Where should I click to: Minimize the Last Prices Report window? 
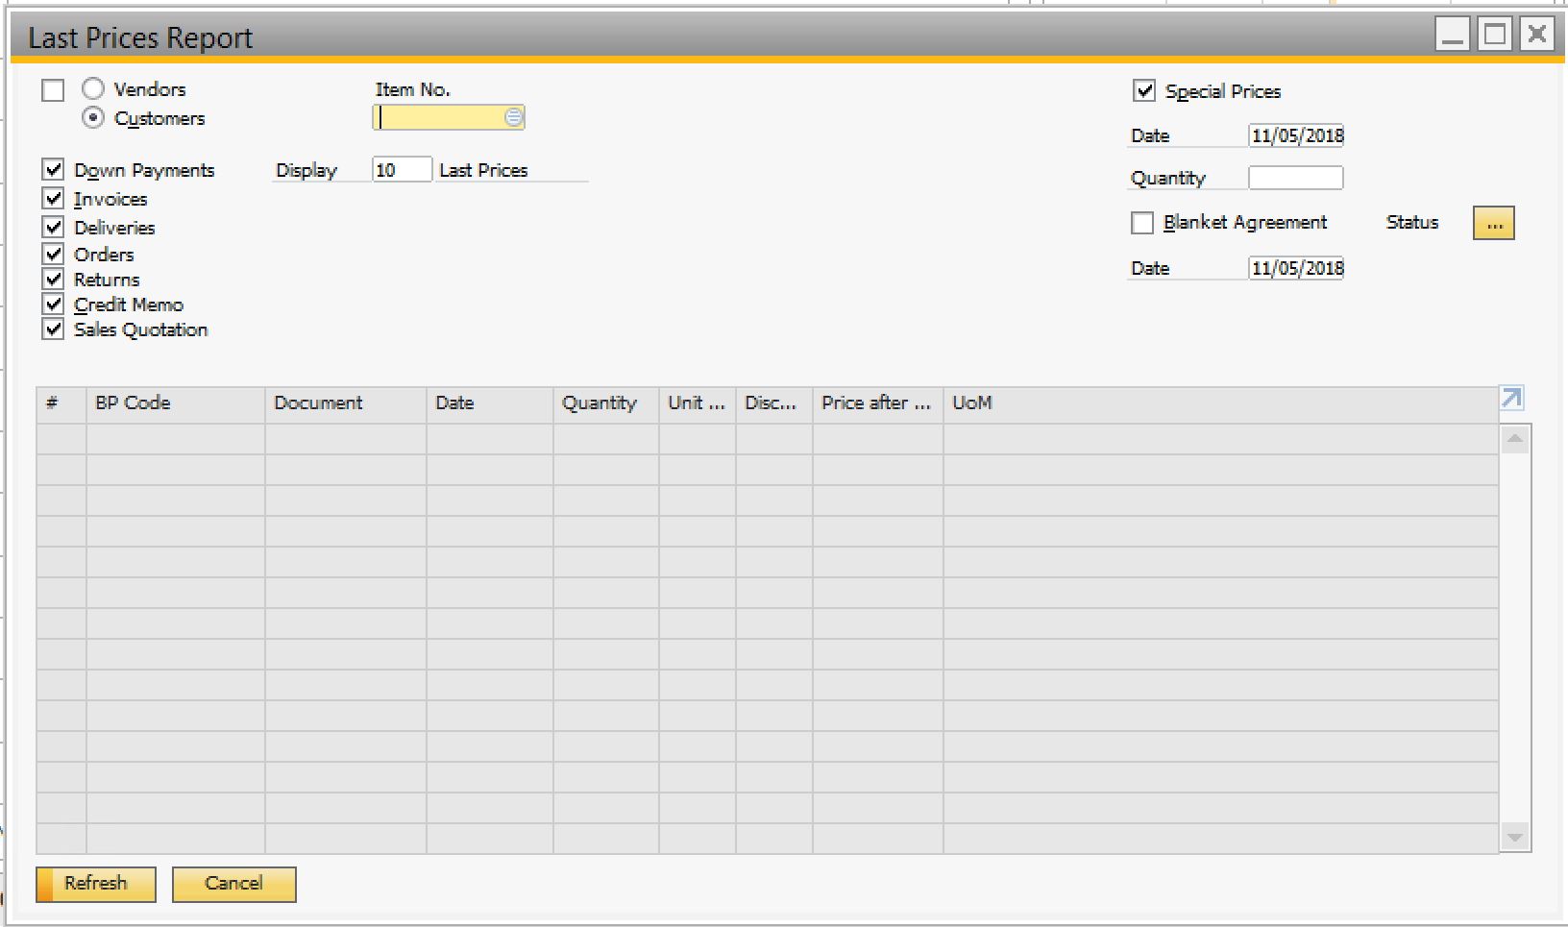(x=1453, y=36)
